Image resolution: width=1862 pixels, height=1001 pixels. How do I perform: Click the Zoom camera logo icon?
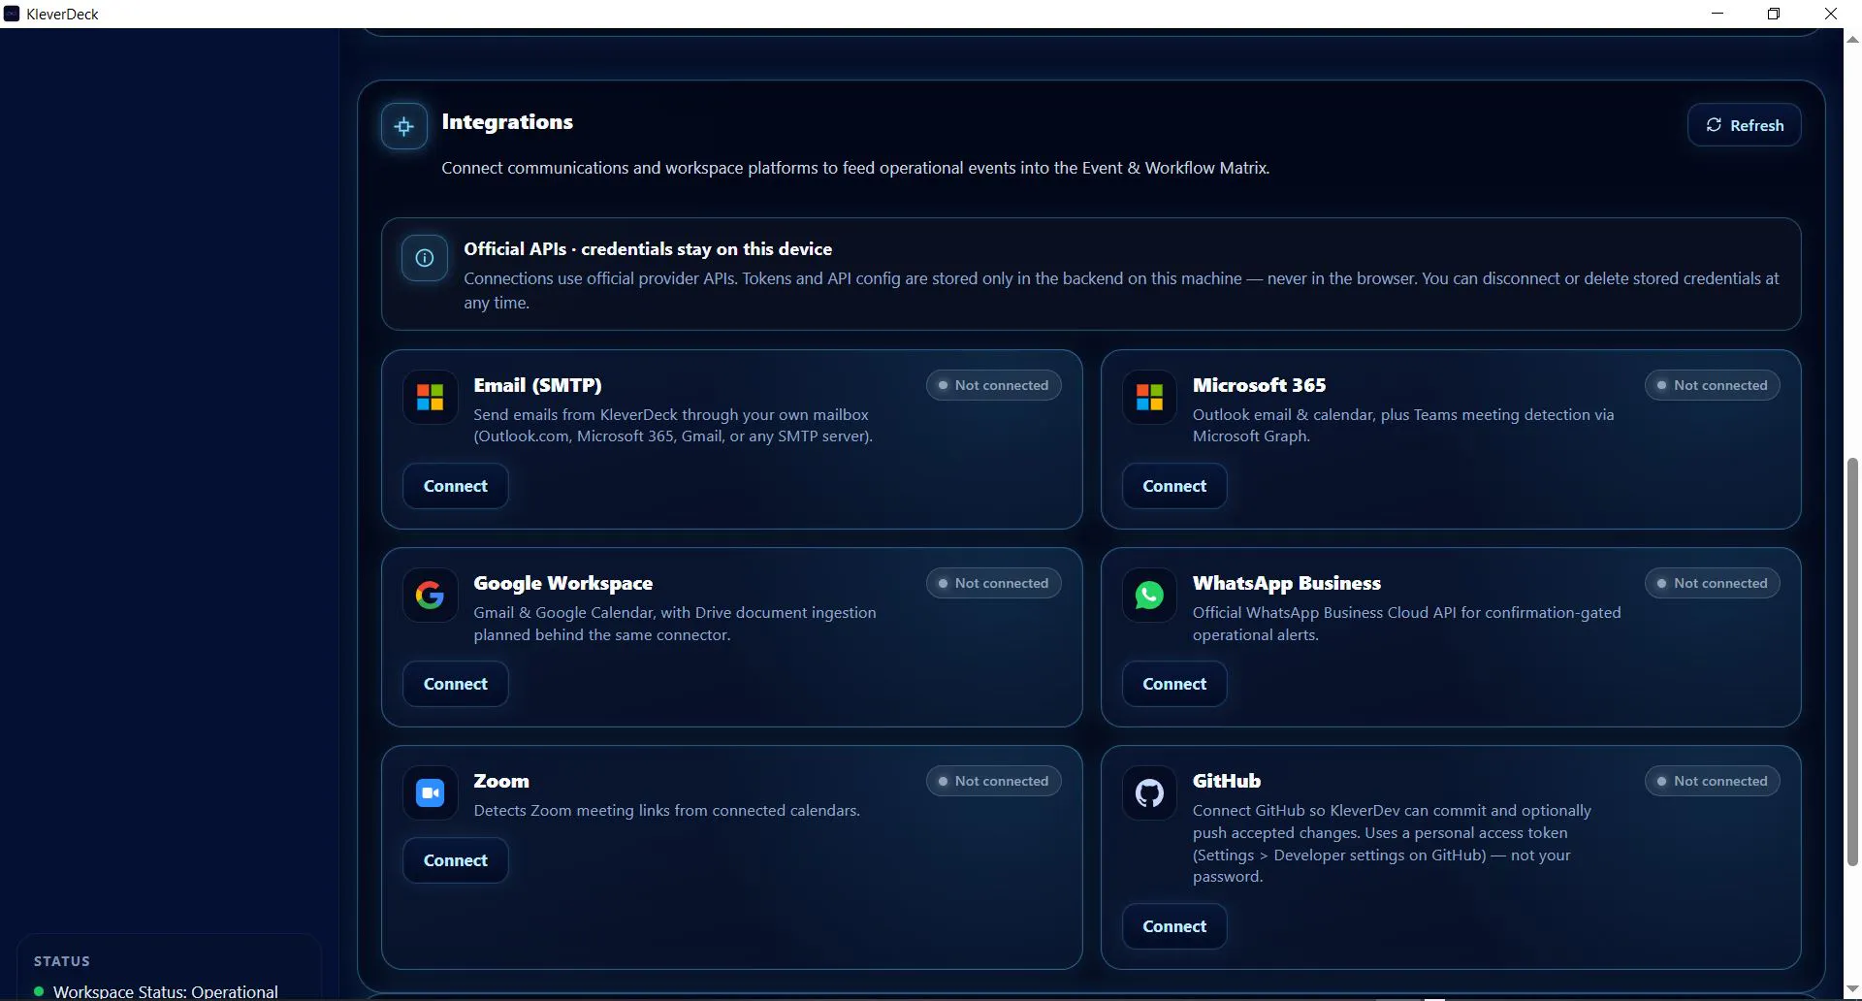[x=431, y=792]
